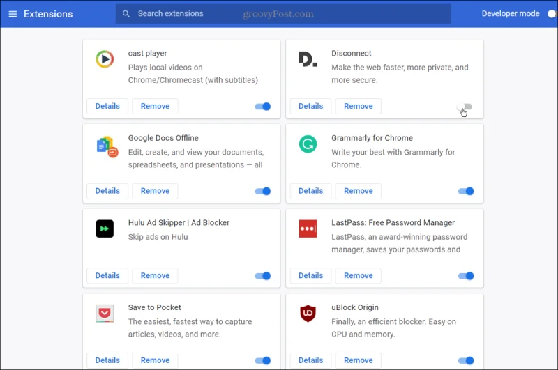Screen dimensions: 558x370
Task: Click the uBlock Origin shield icon
Action: click(x=308, y=313)
